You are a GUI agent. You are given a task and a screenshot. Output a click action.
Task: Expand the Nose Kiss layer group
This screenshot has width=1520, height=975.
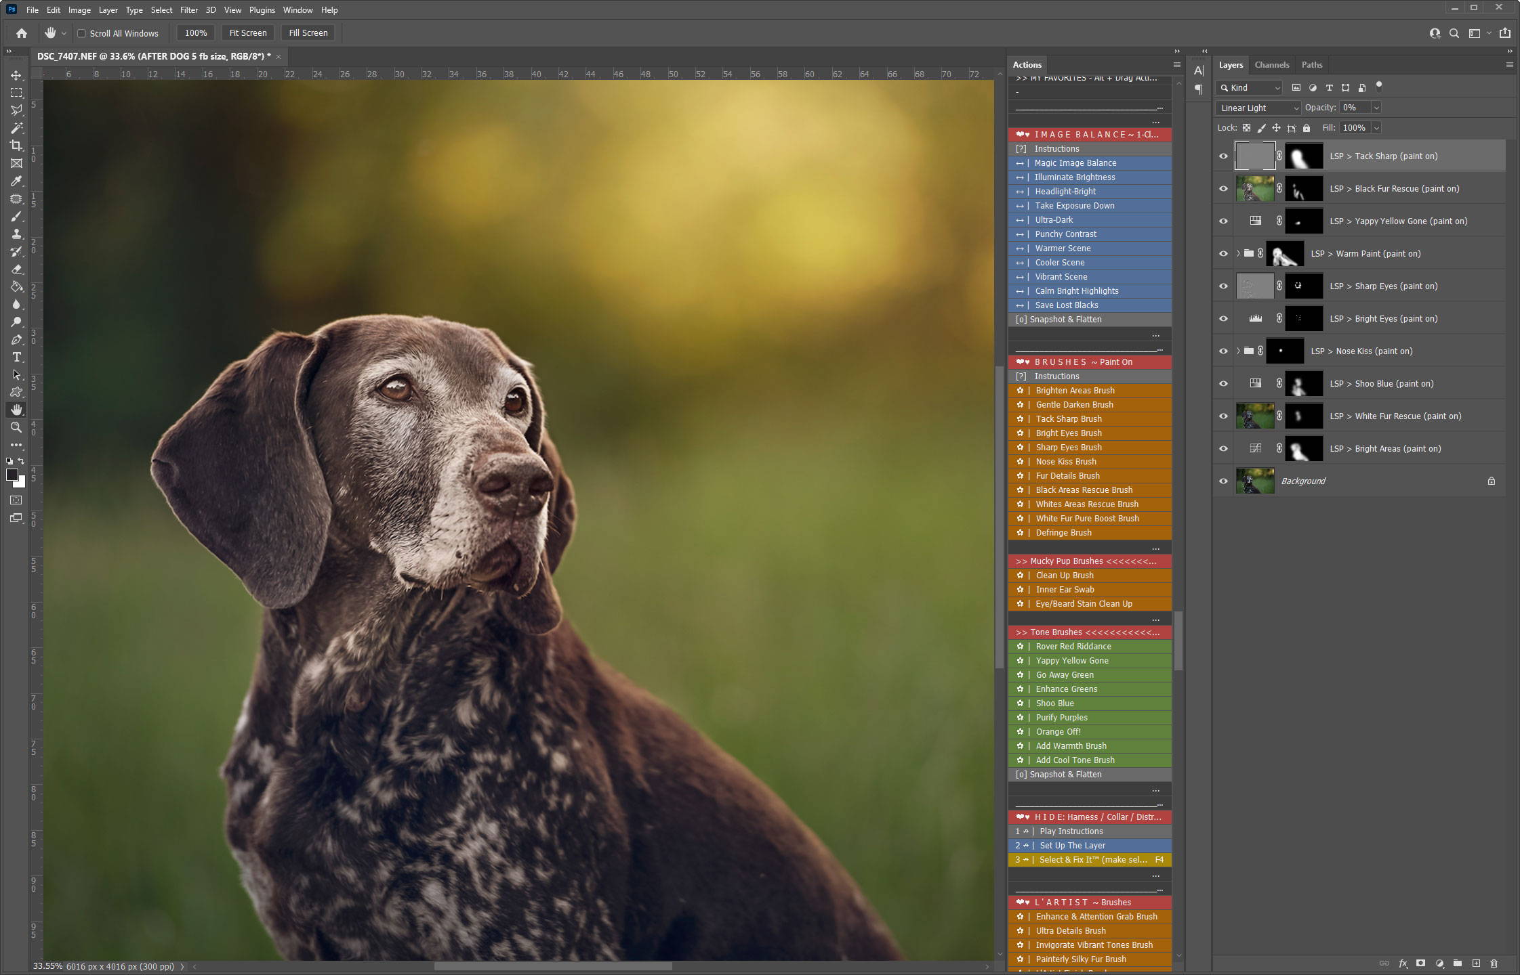coord(1238,351)
